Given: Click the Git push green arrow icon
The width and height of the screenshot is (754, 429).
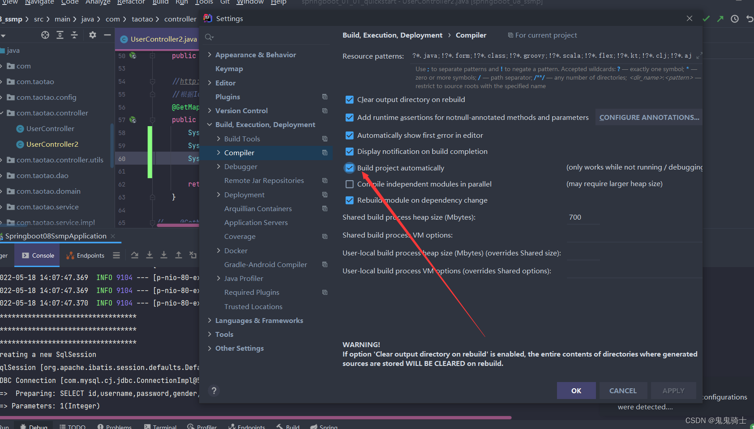Looking at the screenshot, I should [x=720, y=19].
